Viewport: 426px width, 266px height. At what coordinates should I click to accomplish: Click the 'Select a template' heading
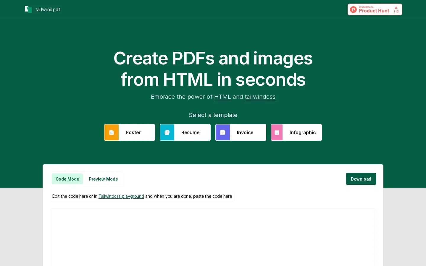coord(213,115)
